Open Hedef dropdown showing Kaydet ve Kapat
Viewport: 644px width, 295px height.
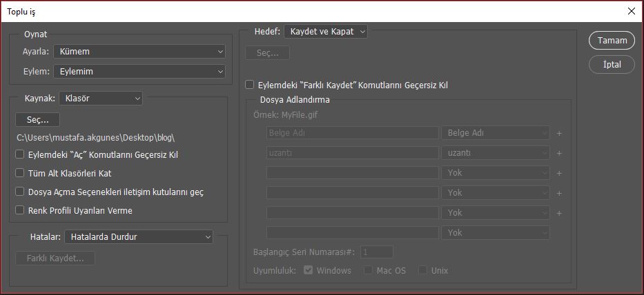326,32
